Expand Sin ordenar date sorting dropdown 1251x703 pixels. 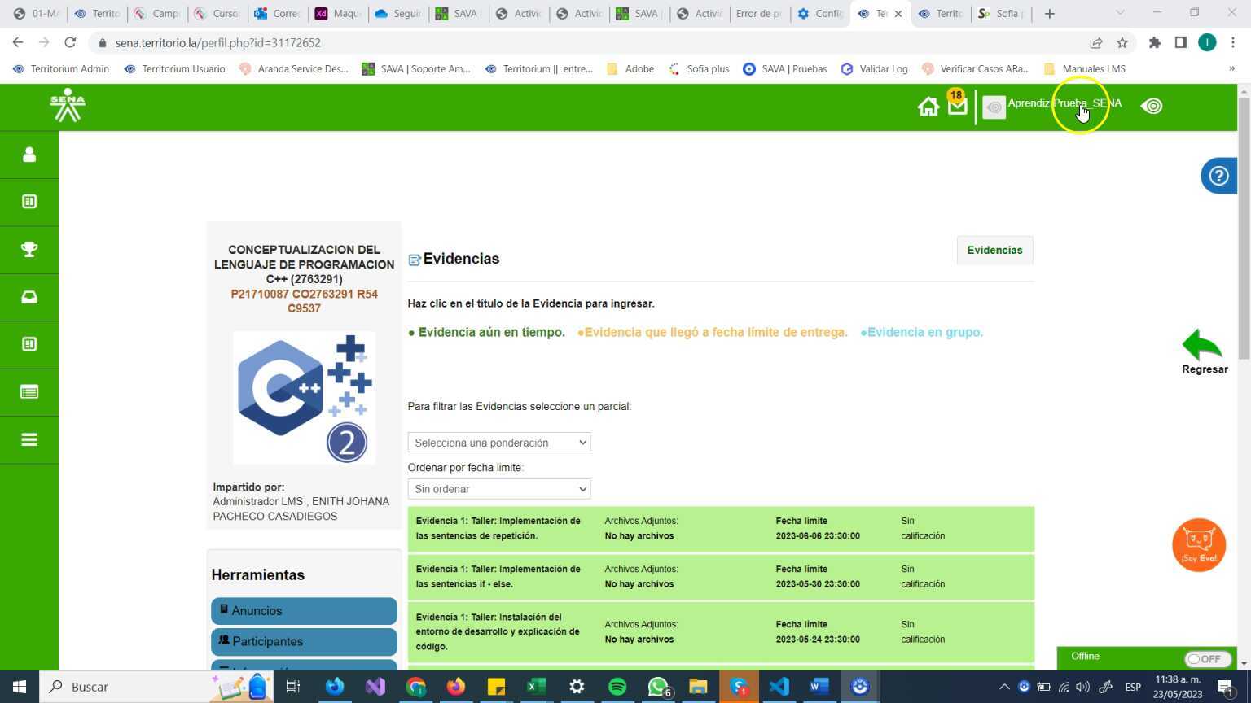pos(499,489)
